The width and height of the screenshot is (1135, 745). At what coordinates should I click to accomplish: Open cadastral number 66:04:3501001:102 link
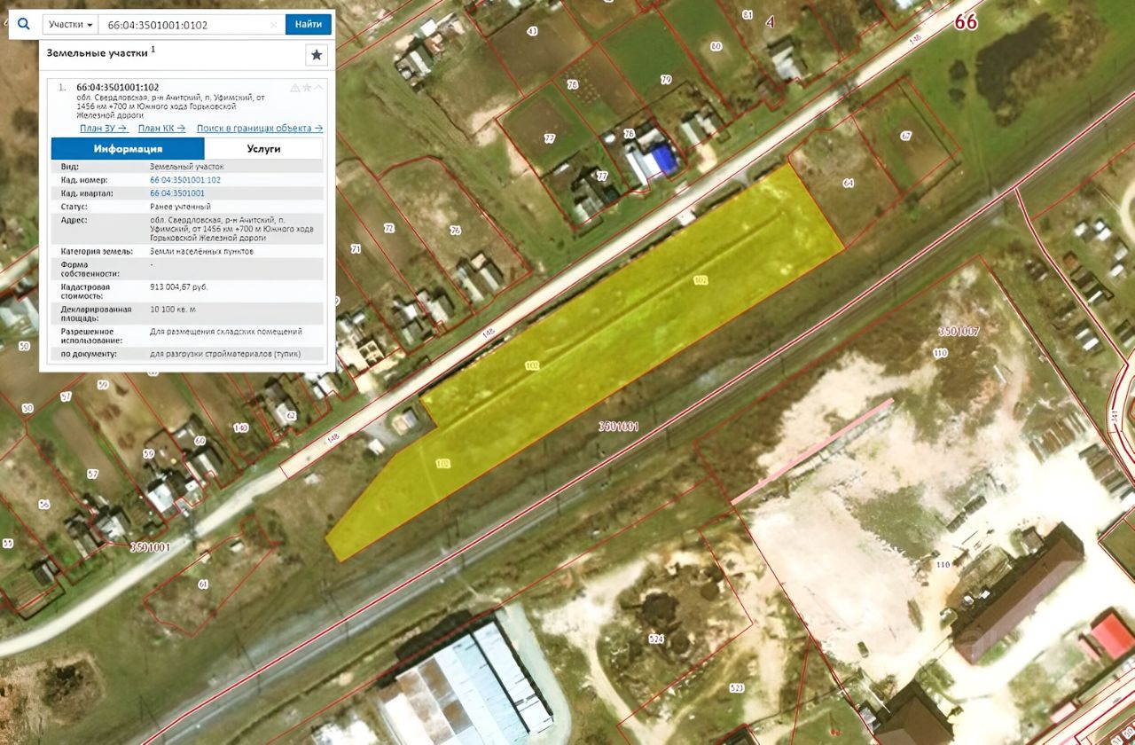[x=185, y=180]
